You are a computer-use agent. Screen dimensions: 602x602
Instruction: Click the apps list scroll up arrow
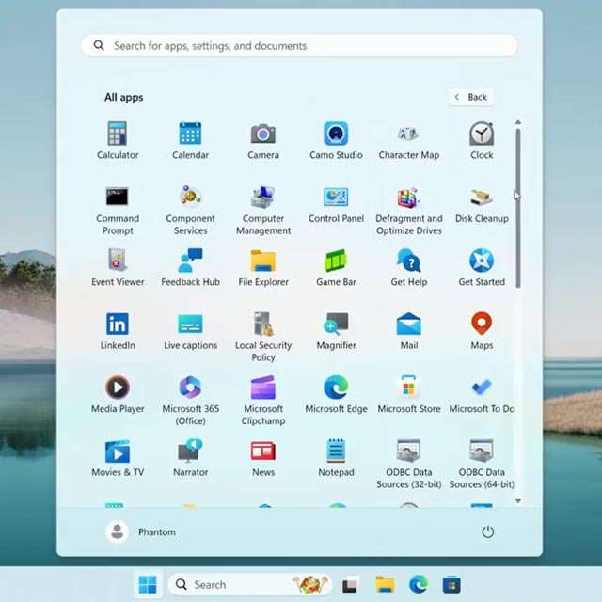518,122
